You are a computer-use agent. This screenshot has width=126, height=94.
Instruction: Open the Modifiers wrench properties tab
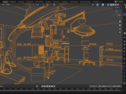pyautogui.click(x=124, y=66)
